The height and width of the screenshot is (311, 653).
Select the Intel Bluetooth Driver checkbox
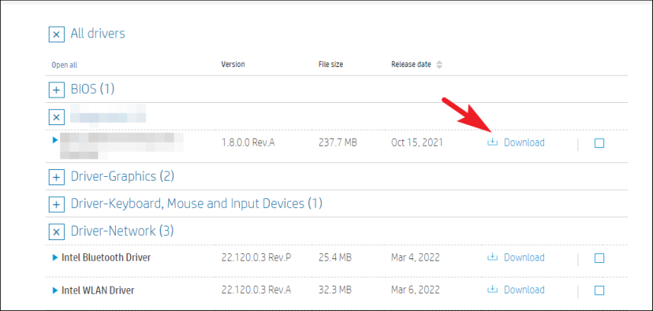pyautogui.click(x=599, y=258)
